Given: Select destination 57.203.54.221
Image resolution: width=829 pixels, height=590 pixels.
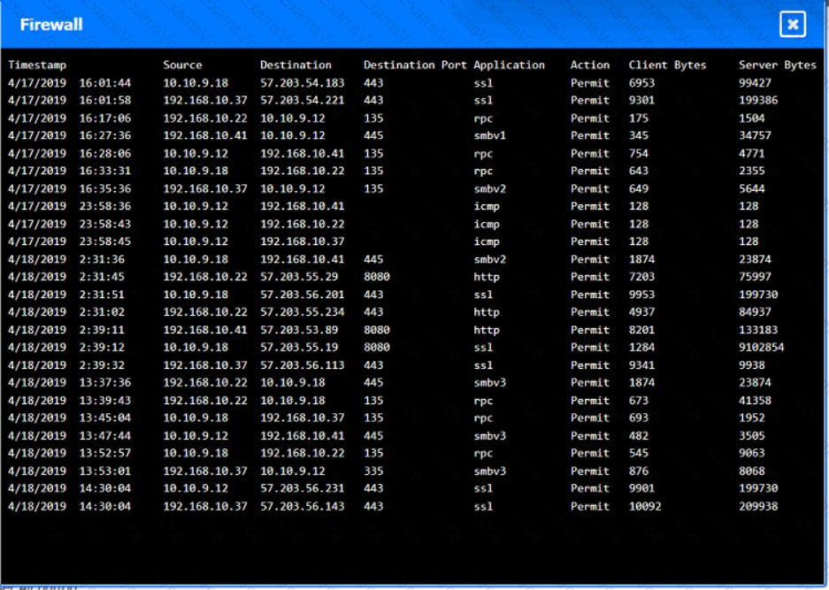Looking at the screenshot, I should tap(302, 101).
